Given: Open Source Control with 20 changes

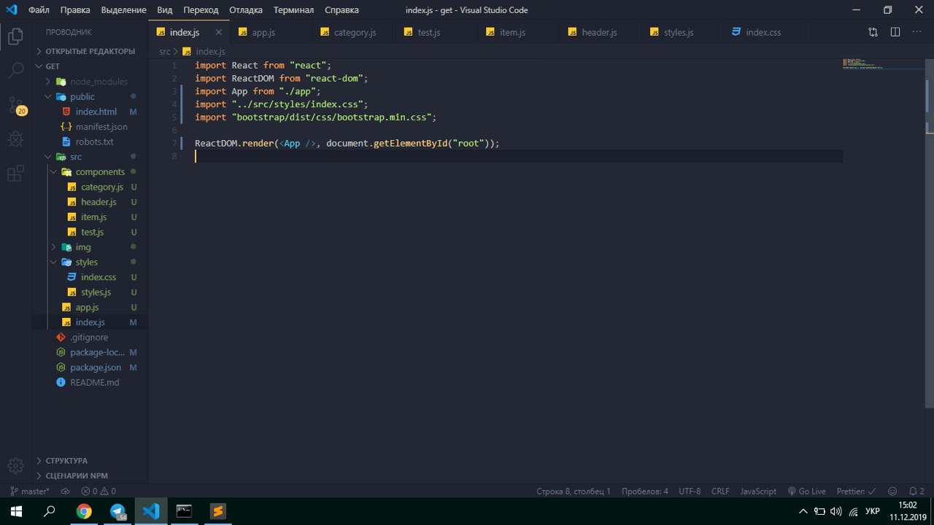Looking at the screenshot, I should [x=16, y=105].
